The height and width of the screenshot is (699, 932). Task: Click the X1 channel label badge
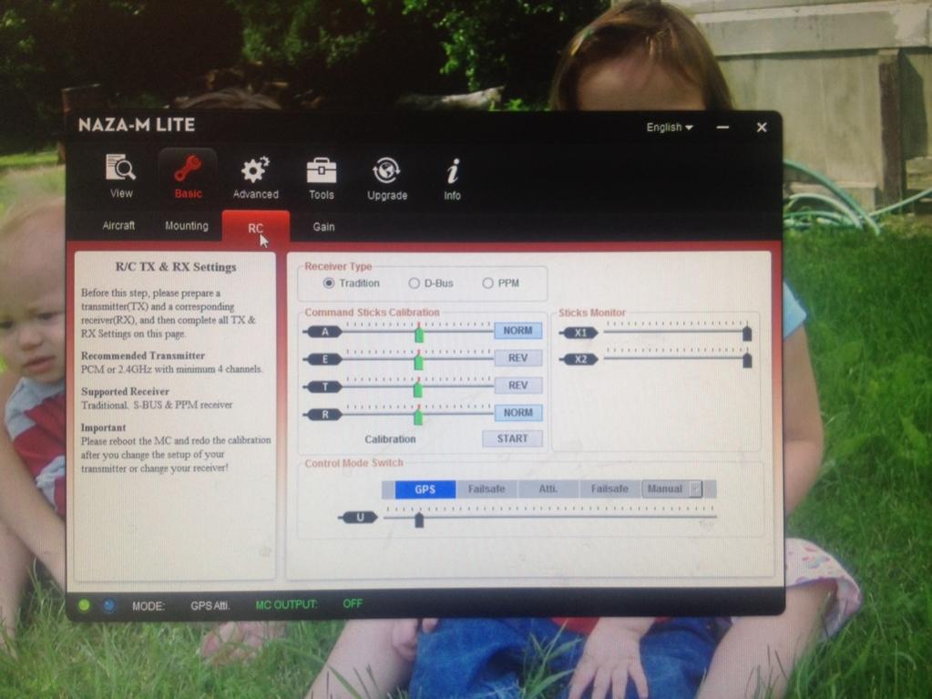pos(579,333)
